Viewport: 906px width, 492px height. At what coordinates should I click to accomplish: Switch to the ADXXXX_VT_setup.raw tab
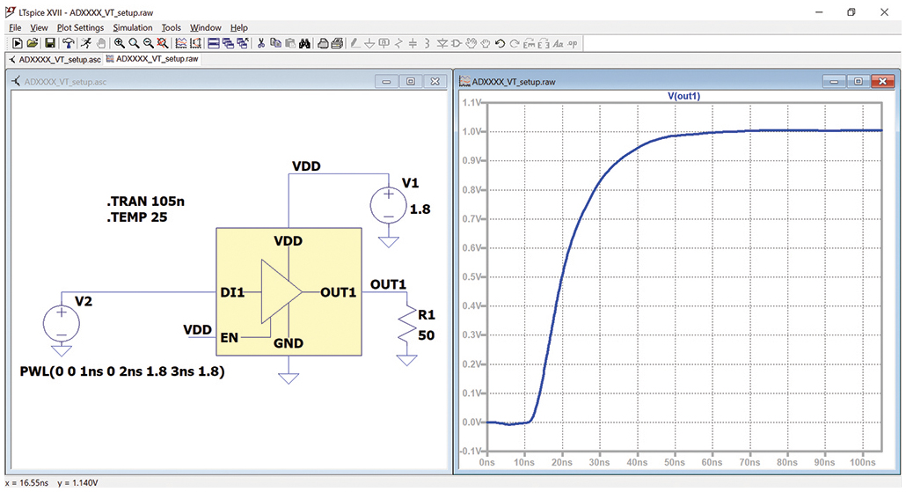pyautogui.click(x=152, y=59)
